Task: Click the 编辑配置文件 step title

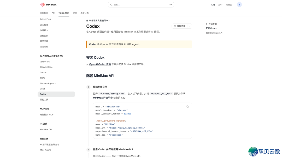Action: coord(100,87)
